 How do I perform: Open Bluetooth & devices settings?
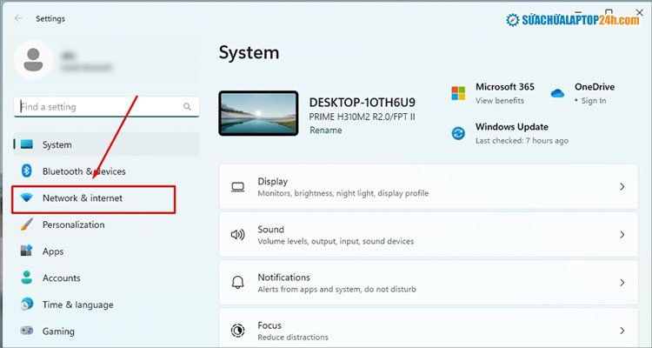(x=106, y=171)
